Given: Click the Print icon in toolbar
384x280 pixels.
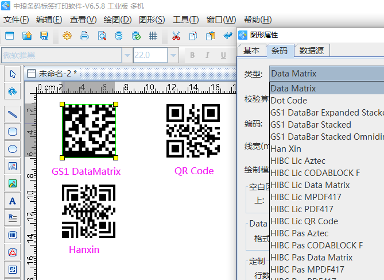Looking at the screenshot, I should click(84, 36).
